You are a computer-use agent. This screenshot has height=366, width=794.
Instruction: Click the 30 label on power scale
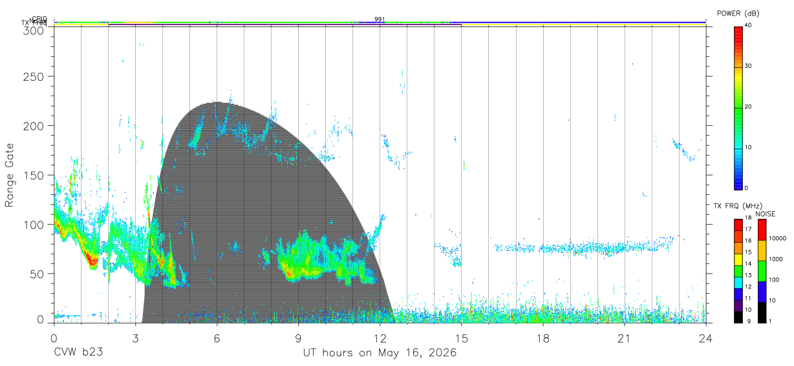click(749, 66)
